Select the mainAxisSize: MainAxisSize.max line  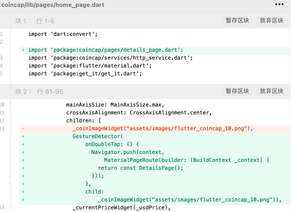pos(115,105)
